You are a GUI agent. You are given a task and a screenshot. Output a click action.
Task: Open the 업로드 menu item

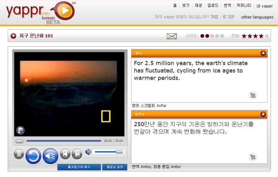(x=213, y=6)
